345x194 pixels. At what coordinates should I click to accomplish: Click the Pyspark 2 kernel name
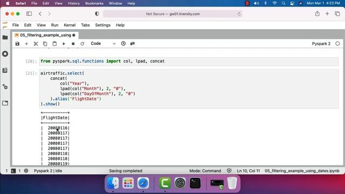coord(321,44)
